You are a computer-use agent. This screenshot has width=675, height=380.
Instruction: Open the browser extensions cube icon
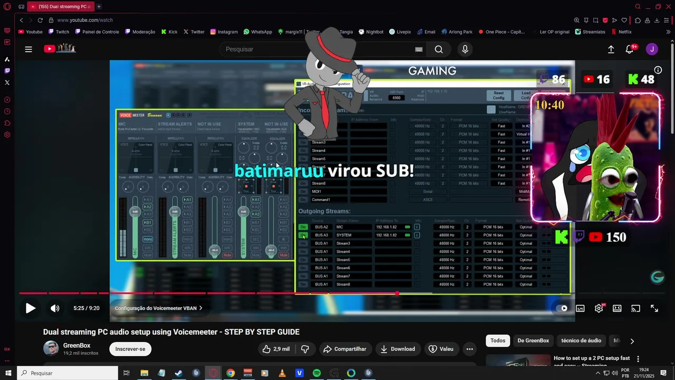(x=638, y=20)
